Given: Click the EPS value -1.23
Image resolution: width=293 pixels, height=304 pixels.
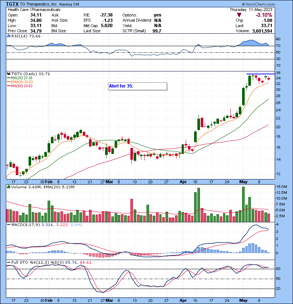Looking at the screenshot, I should pos(108,21).
